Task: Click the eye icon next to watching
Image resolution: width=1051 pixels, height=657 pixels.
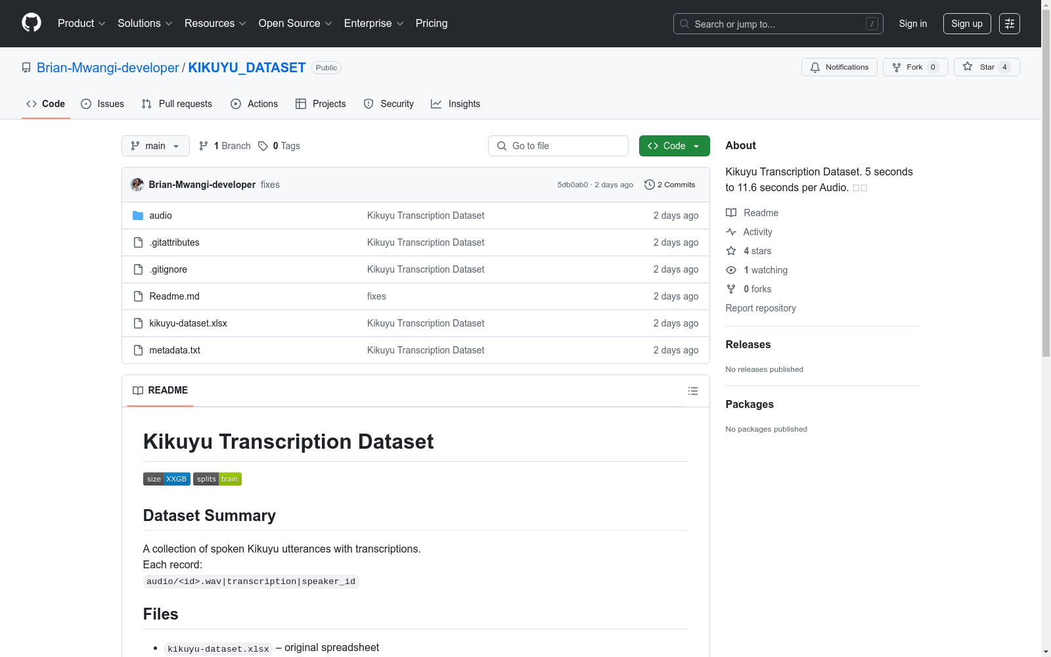Action: tap(731, 270)
